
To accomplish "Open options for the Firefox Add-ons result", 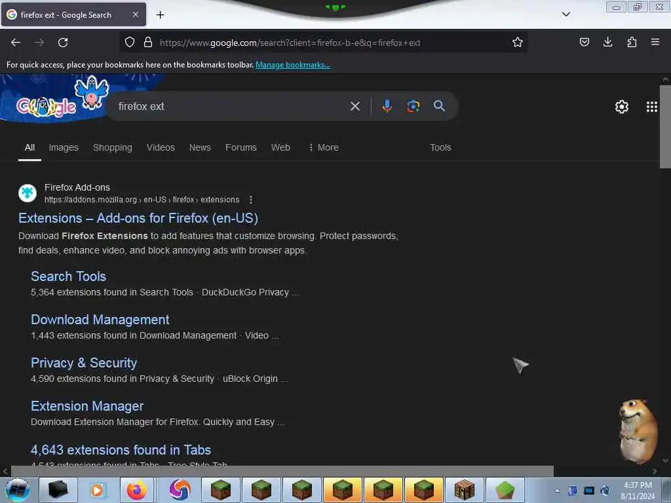I will tap(251, 200).
